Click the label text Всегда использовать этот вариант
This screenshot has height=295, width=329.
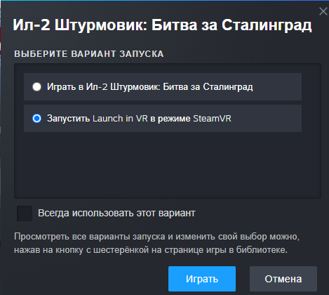click(116, 214)
